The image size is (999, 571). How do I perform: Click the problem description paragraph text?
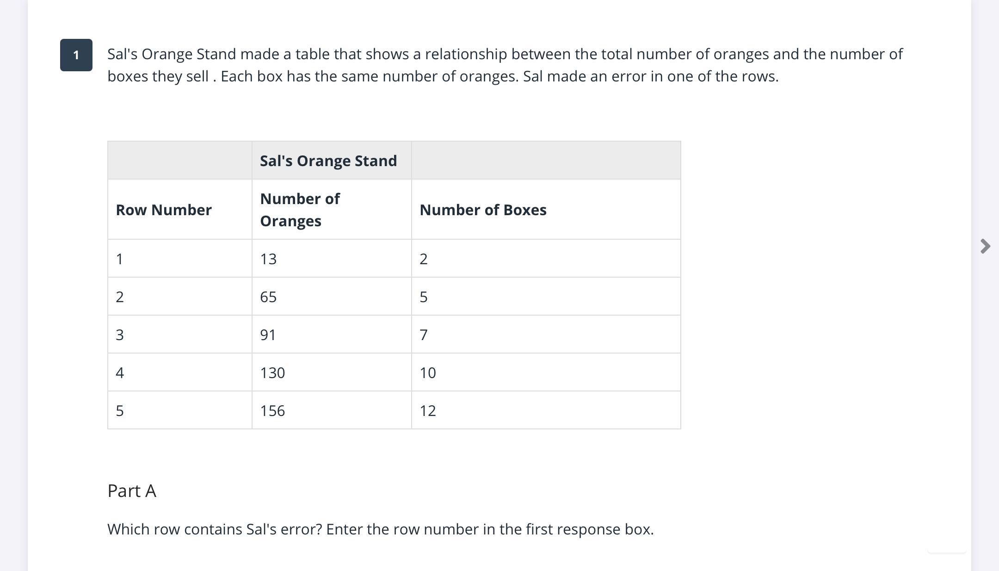tap(505, 65)
